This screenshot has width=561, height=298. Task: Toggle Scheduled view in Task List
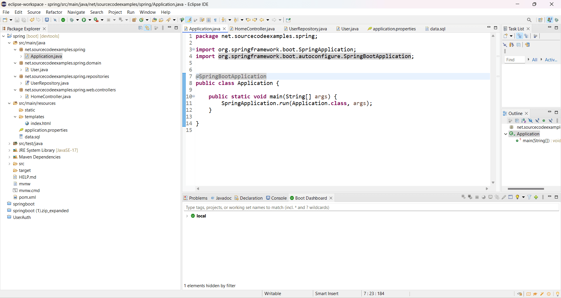click(x=526, y=36)
